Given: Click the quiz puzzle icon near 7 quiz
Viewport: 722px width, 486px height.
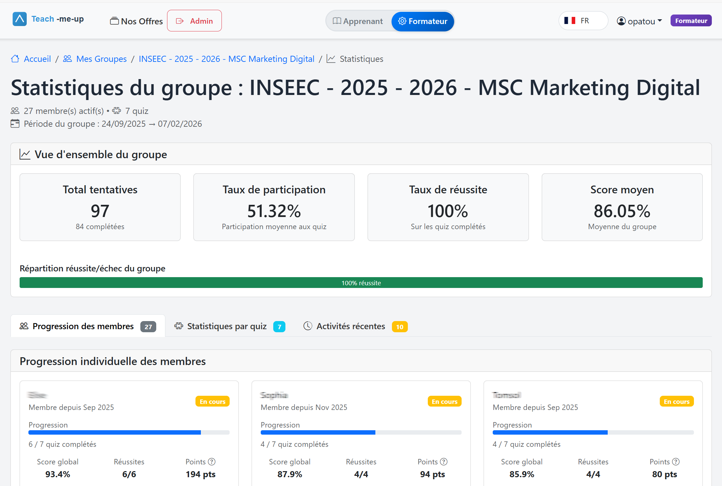Looking at the screenshot, I should point(117,111).
